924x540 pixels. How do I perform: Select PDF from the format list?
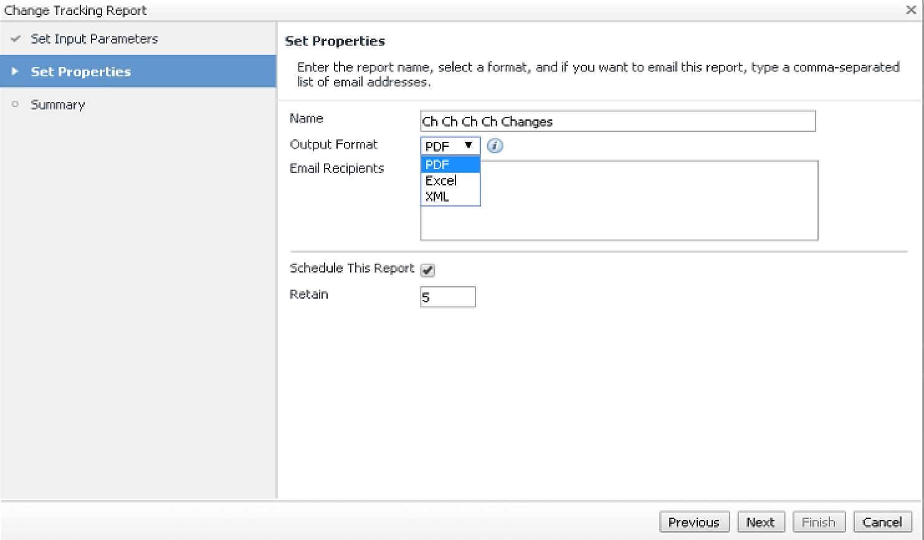click(x=450, y=165)
